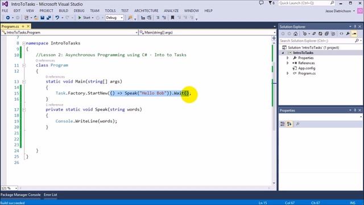Expand the Properties tree node
The image size is (364, 205).
coord(287,58)
